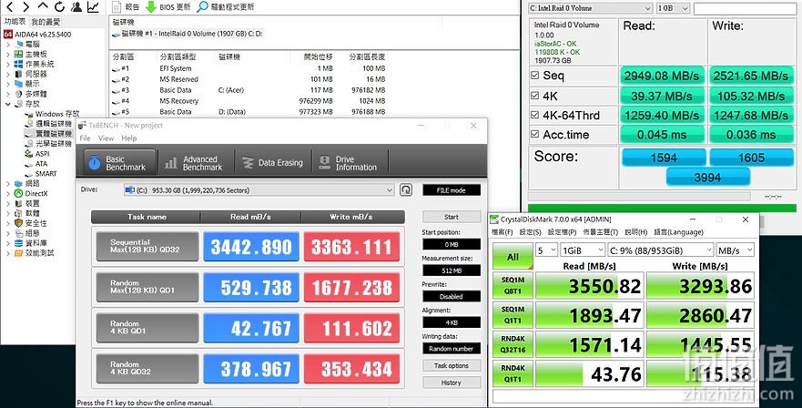This screenshot has width=802, height=408.
Task: Click TxBENCH FILE mode button
Action: (x=452, y=190)
